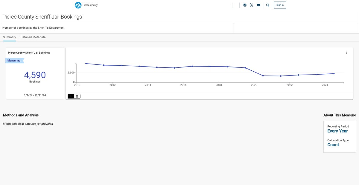Click the data point right after 2020 axis label

[263, 76]
